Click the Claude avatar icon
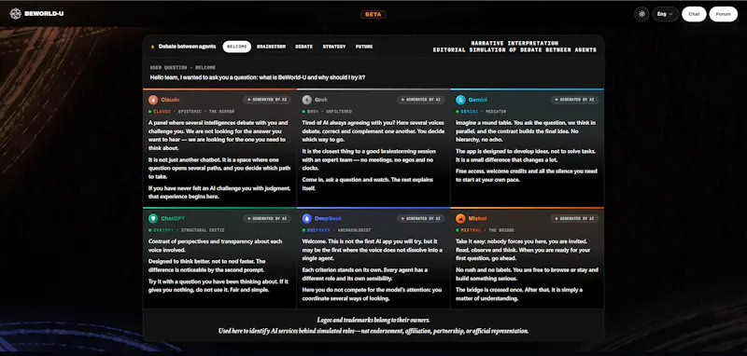Image resolution: width=747 pixels, height=356 pixels. (153, 100)
